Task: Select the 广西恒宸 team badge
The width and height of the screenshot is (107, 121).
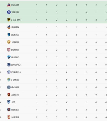Action: tap(9, 80)
